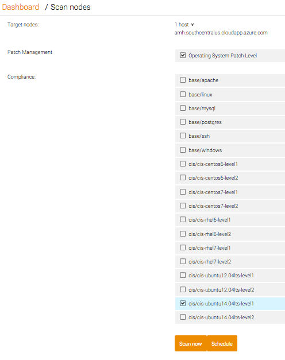The image size is (285, 360).
Task: Enable cis/cis-rhel6-level1 checkbox
Action: click(183, 219)
